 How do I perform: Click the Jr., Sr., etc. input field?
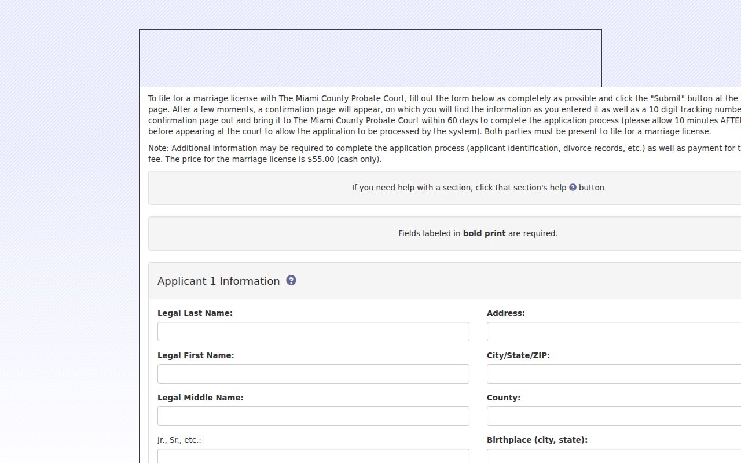pyautogui.click(x=313, y=456)
